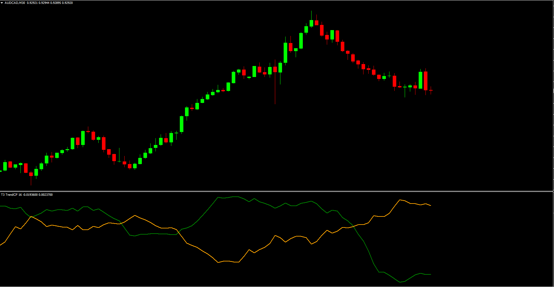The height and width of the screenshot is (287, 554).
Task: Click the AUDCAD,M30 symbol label
Action: (15, 3)
